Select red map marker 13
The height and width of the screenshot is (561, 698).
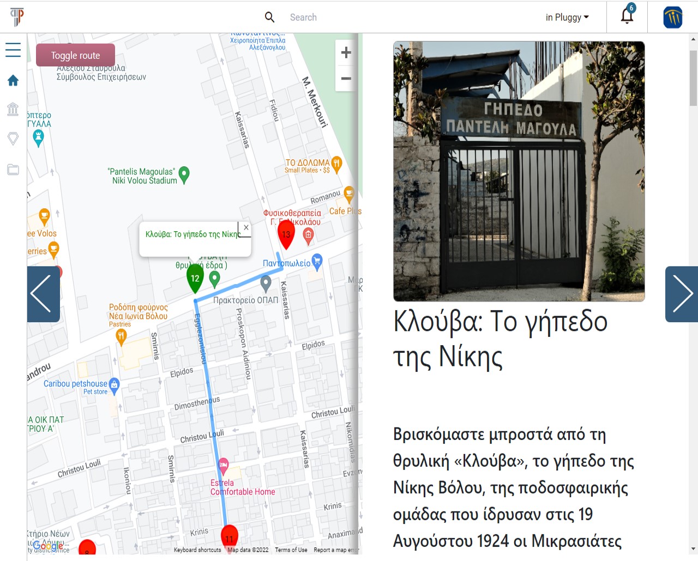click(x=286, y=234)
